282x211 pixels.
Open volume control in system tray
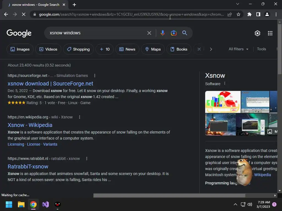(250, 204)
